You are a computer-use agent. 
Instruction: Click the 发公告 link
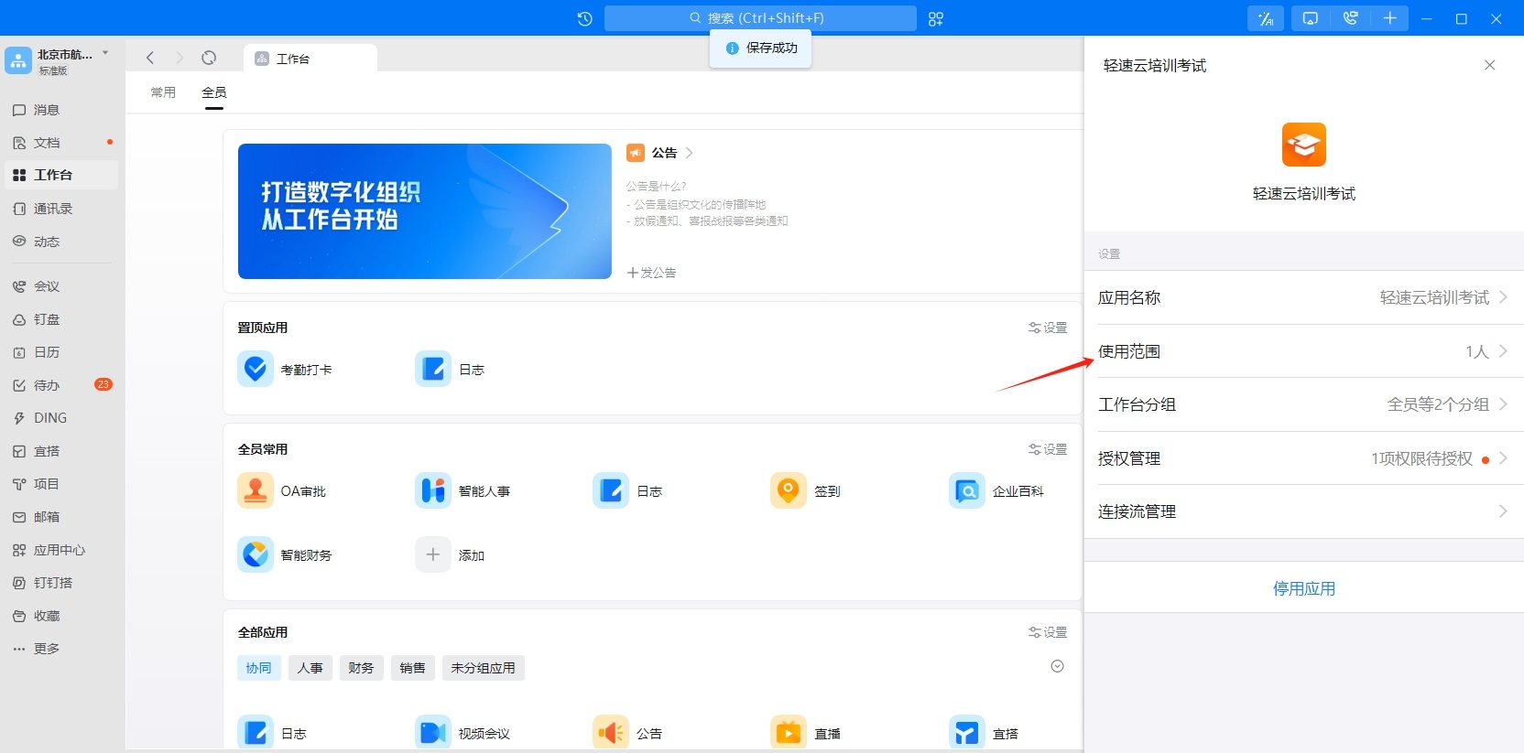coord(651,273)
